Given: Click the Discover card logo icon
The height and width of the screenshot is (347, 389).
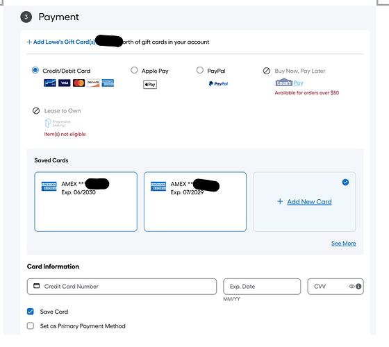Looking at the screenshot, I should (x=93, y=83).
